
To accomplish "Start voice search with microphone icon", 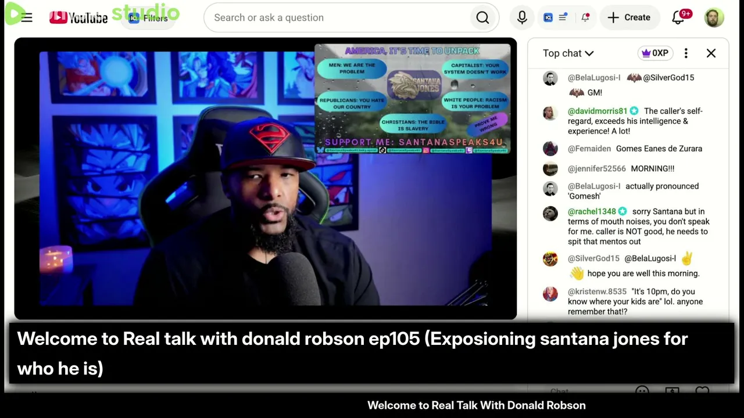I will [x=522, y=17].
